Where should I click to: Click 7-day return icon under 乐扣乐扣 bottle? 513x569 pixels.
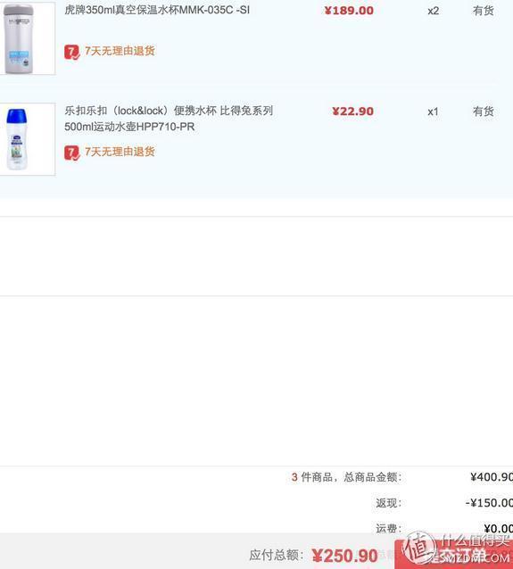72,153
